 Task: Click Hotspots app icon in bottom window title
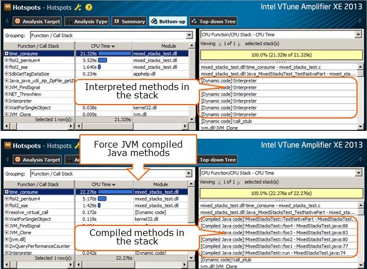[7, 145]
